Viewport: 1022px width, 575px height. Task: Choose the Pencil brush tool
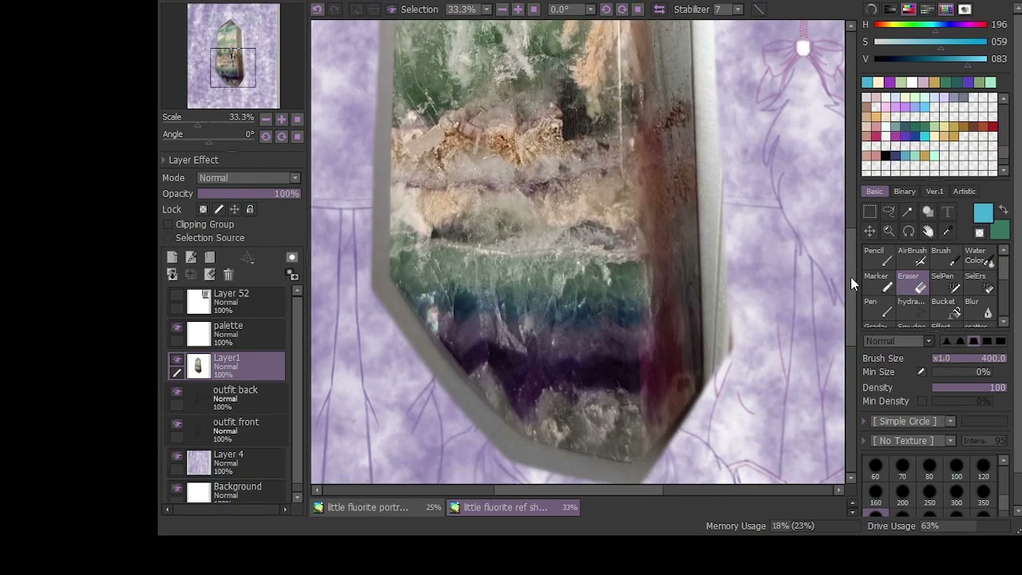(x=878, y=257)
